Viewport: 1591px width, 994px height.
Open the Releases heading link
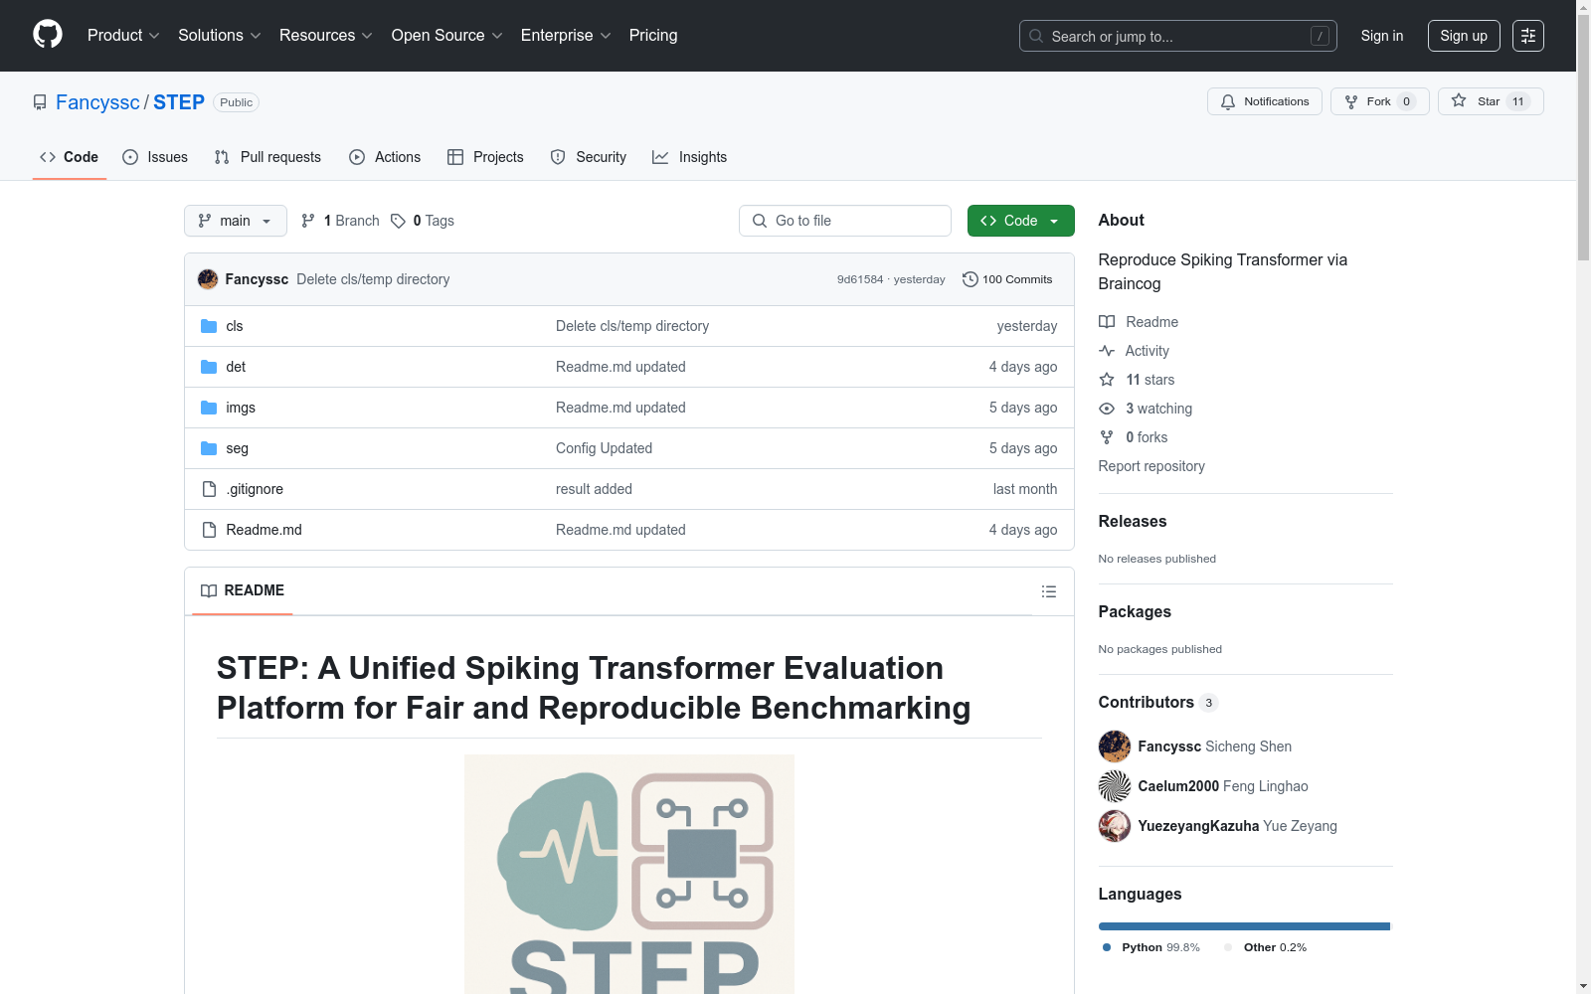tap(1133, 521)
